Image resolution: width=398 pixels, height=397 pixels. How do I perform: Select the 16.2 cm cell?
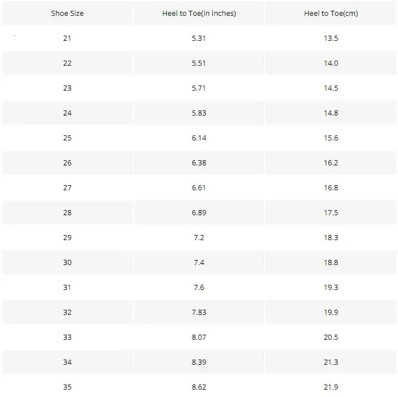click(331, 163)
